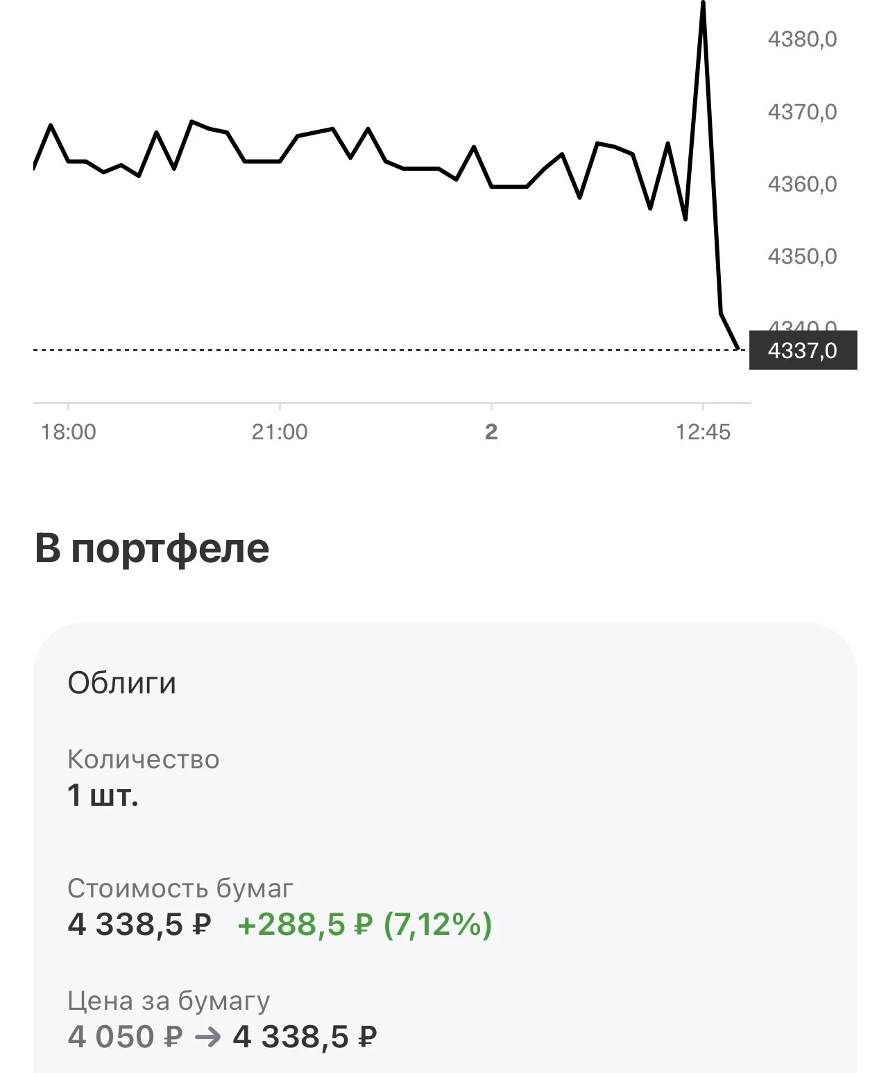Tap the arrow between purchase and current price
Image resolution: width=886 pixels, height=1073 pixels.
pyautogui.click(x=208, y=1038)
